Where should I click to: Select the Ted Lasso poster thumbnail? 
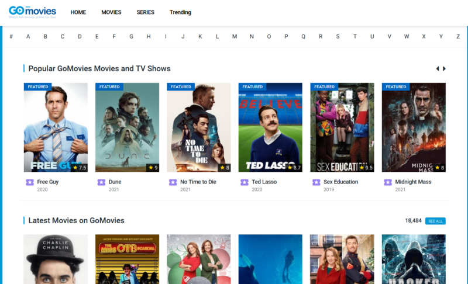(x=270, y=127)
